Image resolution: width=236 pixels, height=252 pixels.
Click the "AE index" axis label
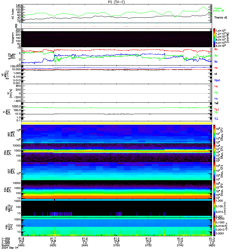(13, 14)
